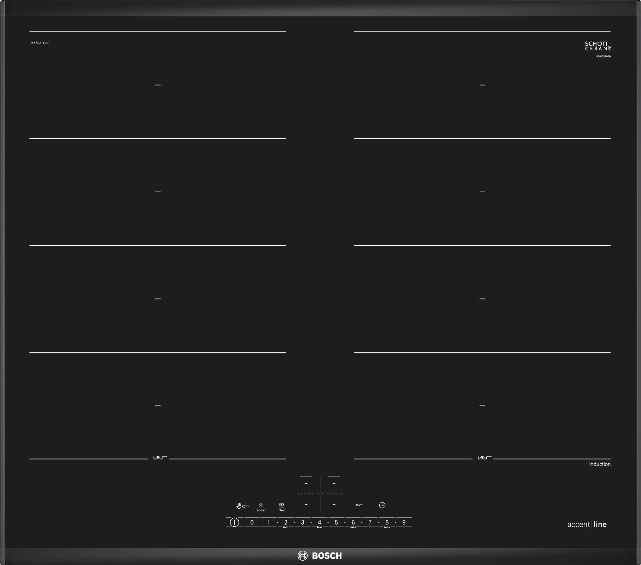The image size is (641, 565).
Task: Tap the left-zone frying sensor symbol
Action: click(x=160, y=458)
